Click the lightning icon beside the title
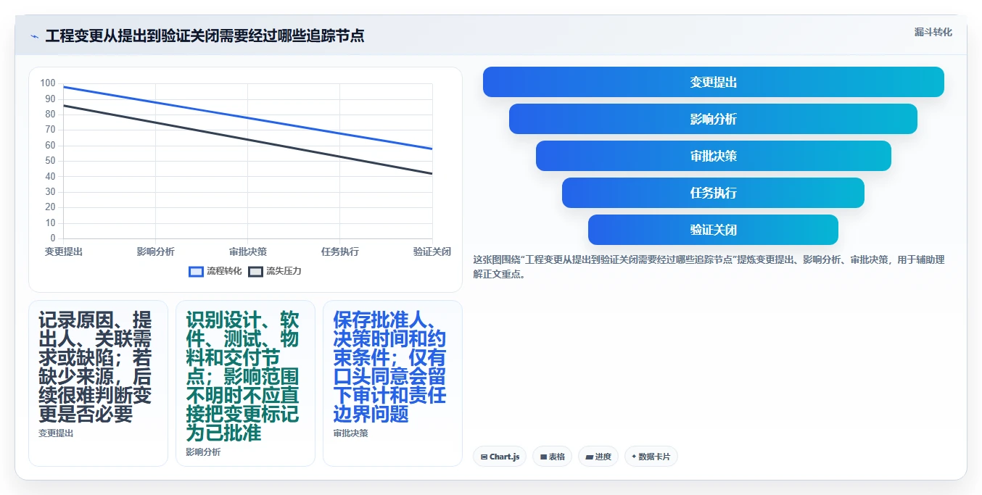The height and width of the screenshot is (495, 982). coord(34,36)
